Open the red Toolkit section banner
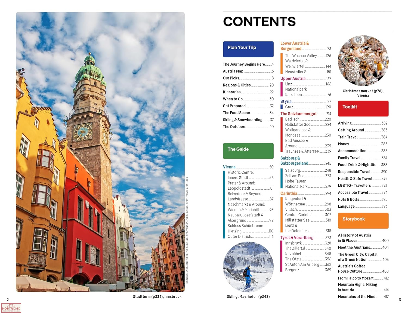 363,108
